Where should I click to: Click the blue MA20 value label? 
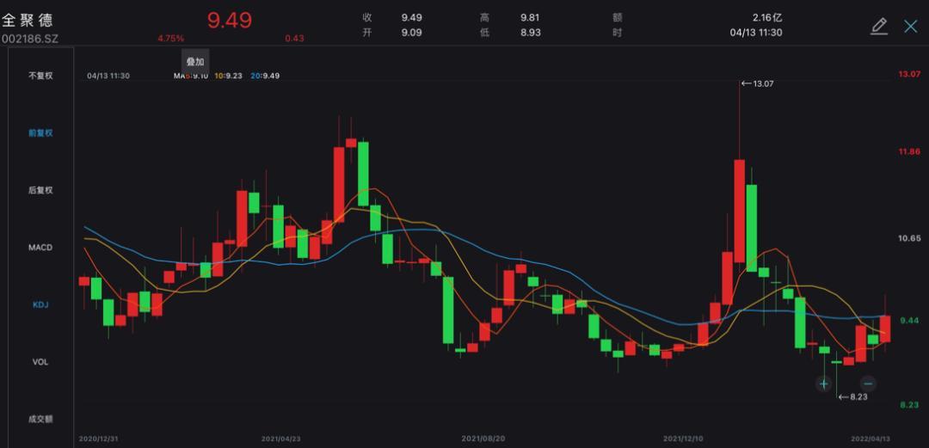coord(265,76)
